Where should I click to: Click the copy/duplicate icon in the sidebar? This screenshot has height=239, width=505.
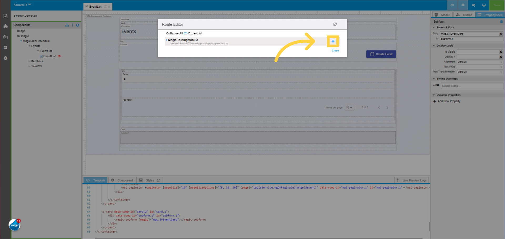[5, 37]
